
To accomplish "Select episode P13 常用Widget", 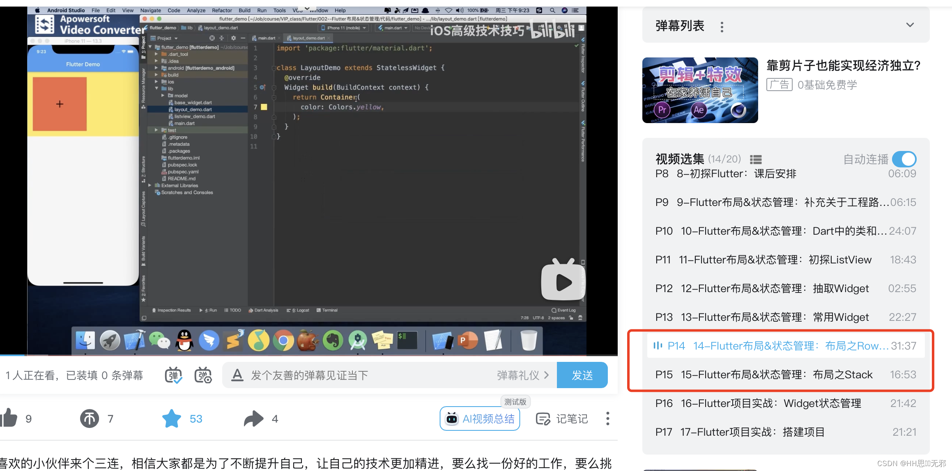I will pos(785,317).
